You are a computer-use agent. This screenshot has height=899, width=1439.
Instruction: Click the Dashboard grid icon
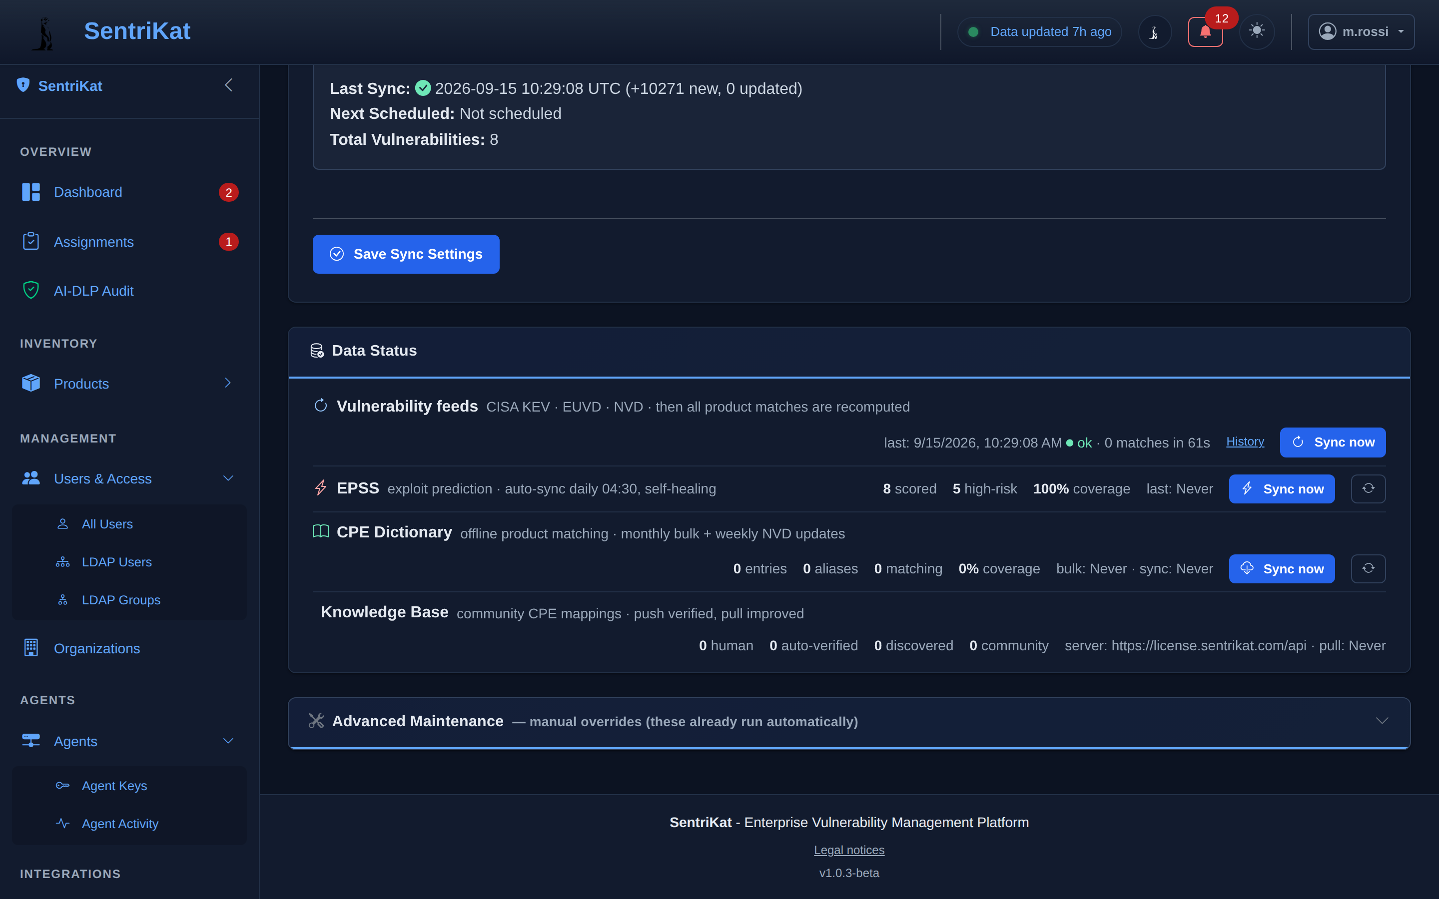pos(31,192)
